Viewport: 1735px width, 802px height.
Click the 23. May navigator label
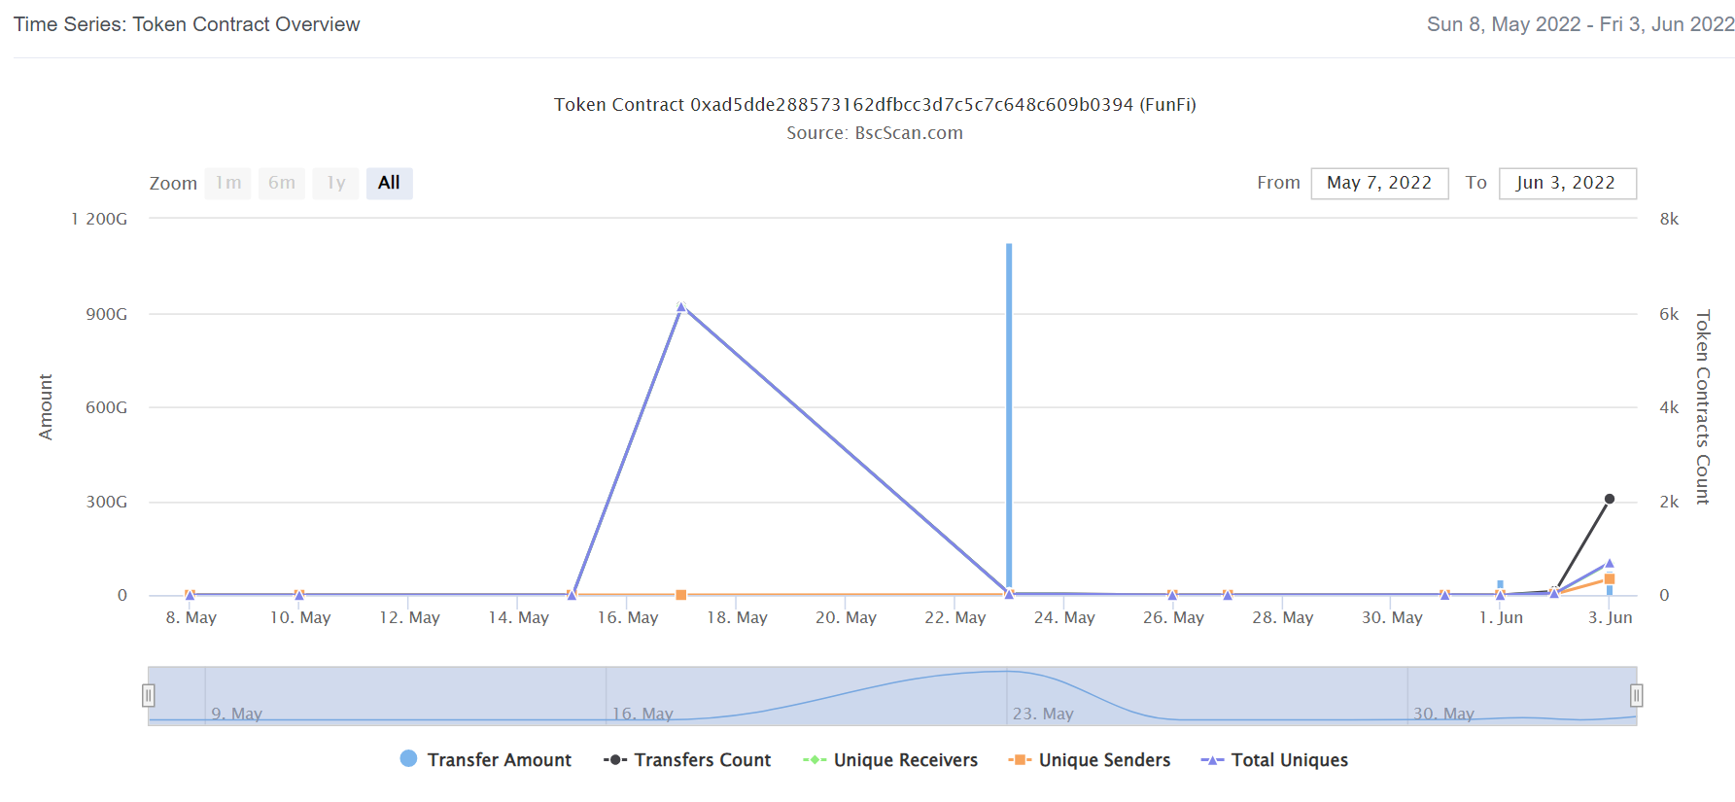point(1043,714)
